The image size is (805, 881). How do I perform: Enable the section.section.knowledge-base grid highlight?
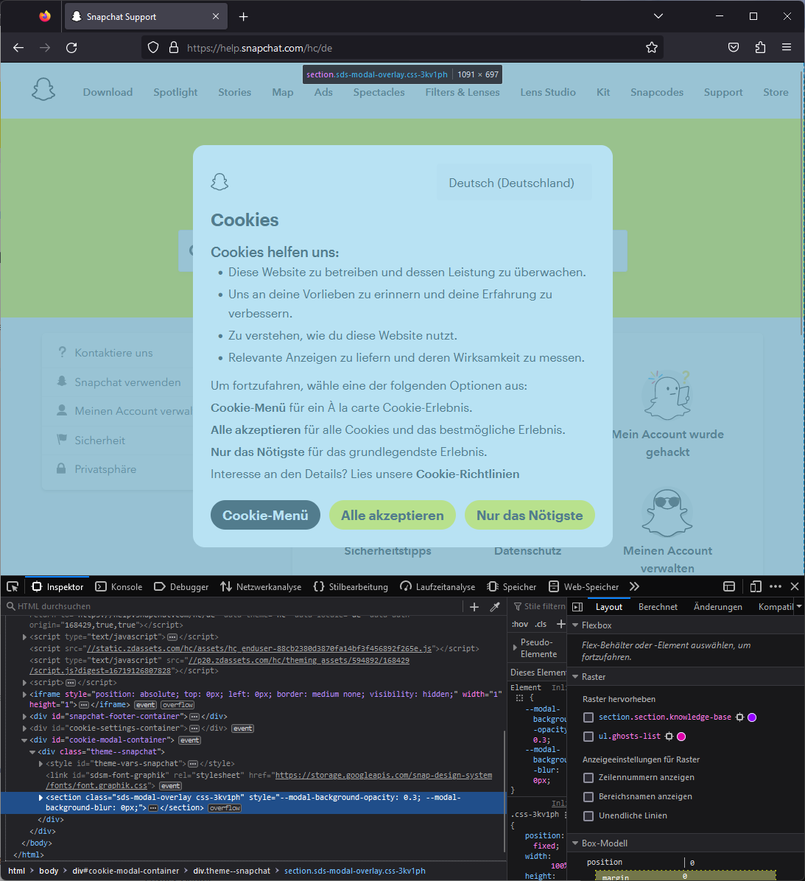tap(588, 717)
